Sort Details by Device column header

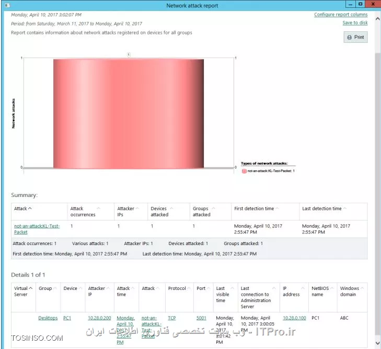click(x=73, y=297)
